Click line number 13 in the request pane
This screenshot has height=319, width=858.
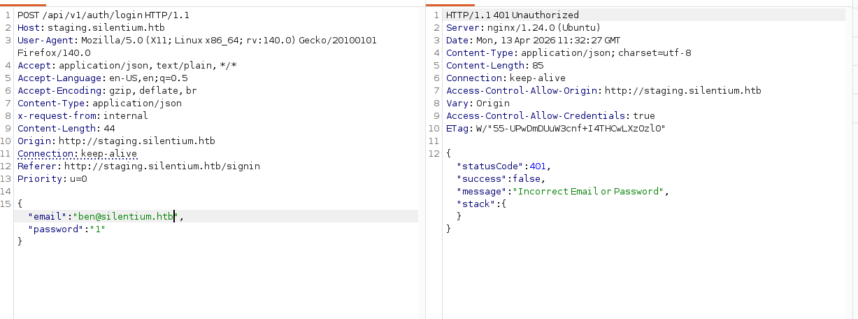point(6,178)
